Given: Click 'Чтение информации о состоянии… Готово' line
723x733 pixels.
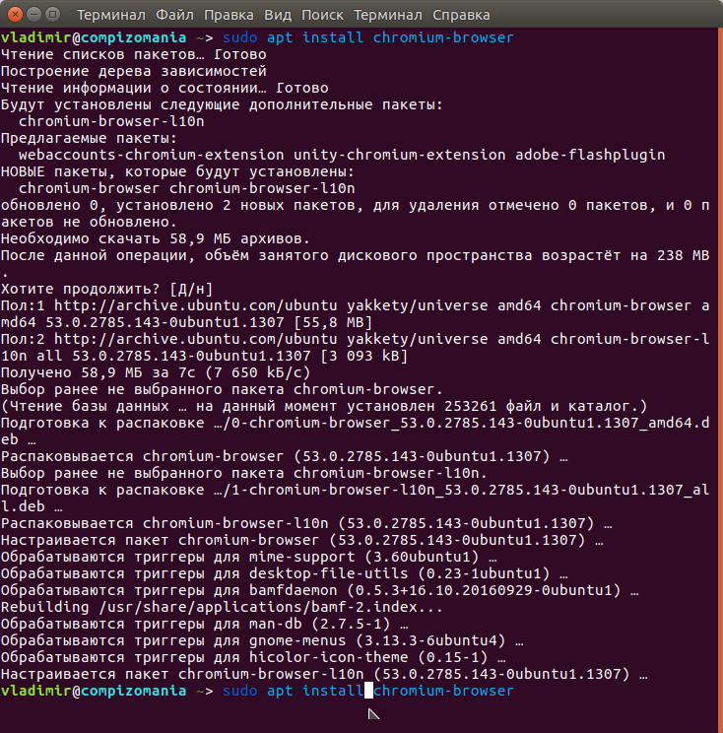Looking at the screenshot, I should (164, 88).
